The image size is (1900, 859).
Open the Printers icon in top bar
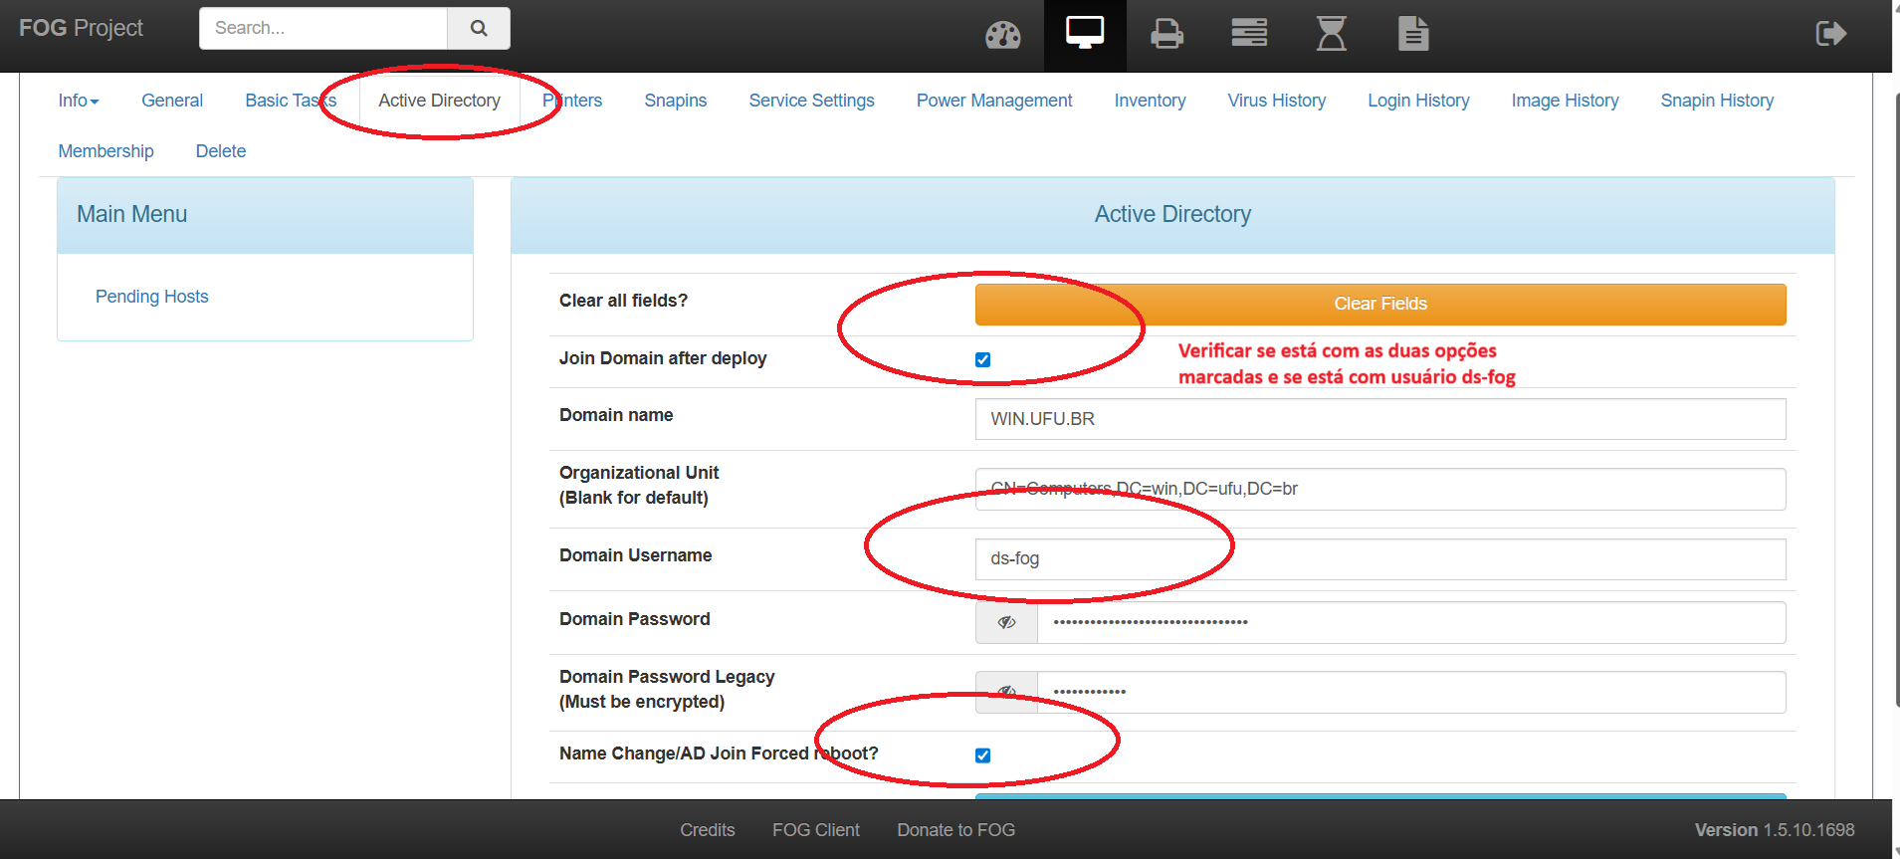(x=1166, y=35)
